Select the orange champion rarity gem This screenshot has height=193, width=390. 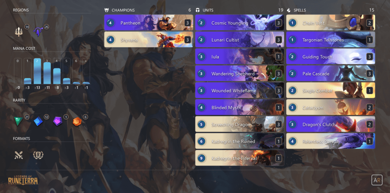(x=77, y=121)
